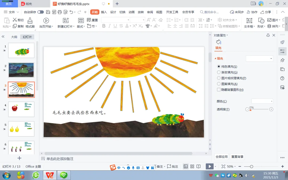
Task: Adjust the transparency (透明度) slider
Action: tap(250, 110)
